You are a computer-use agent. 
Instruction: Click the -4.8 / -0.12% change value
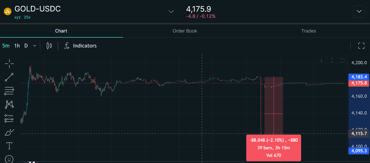201,16
